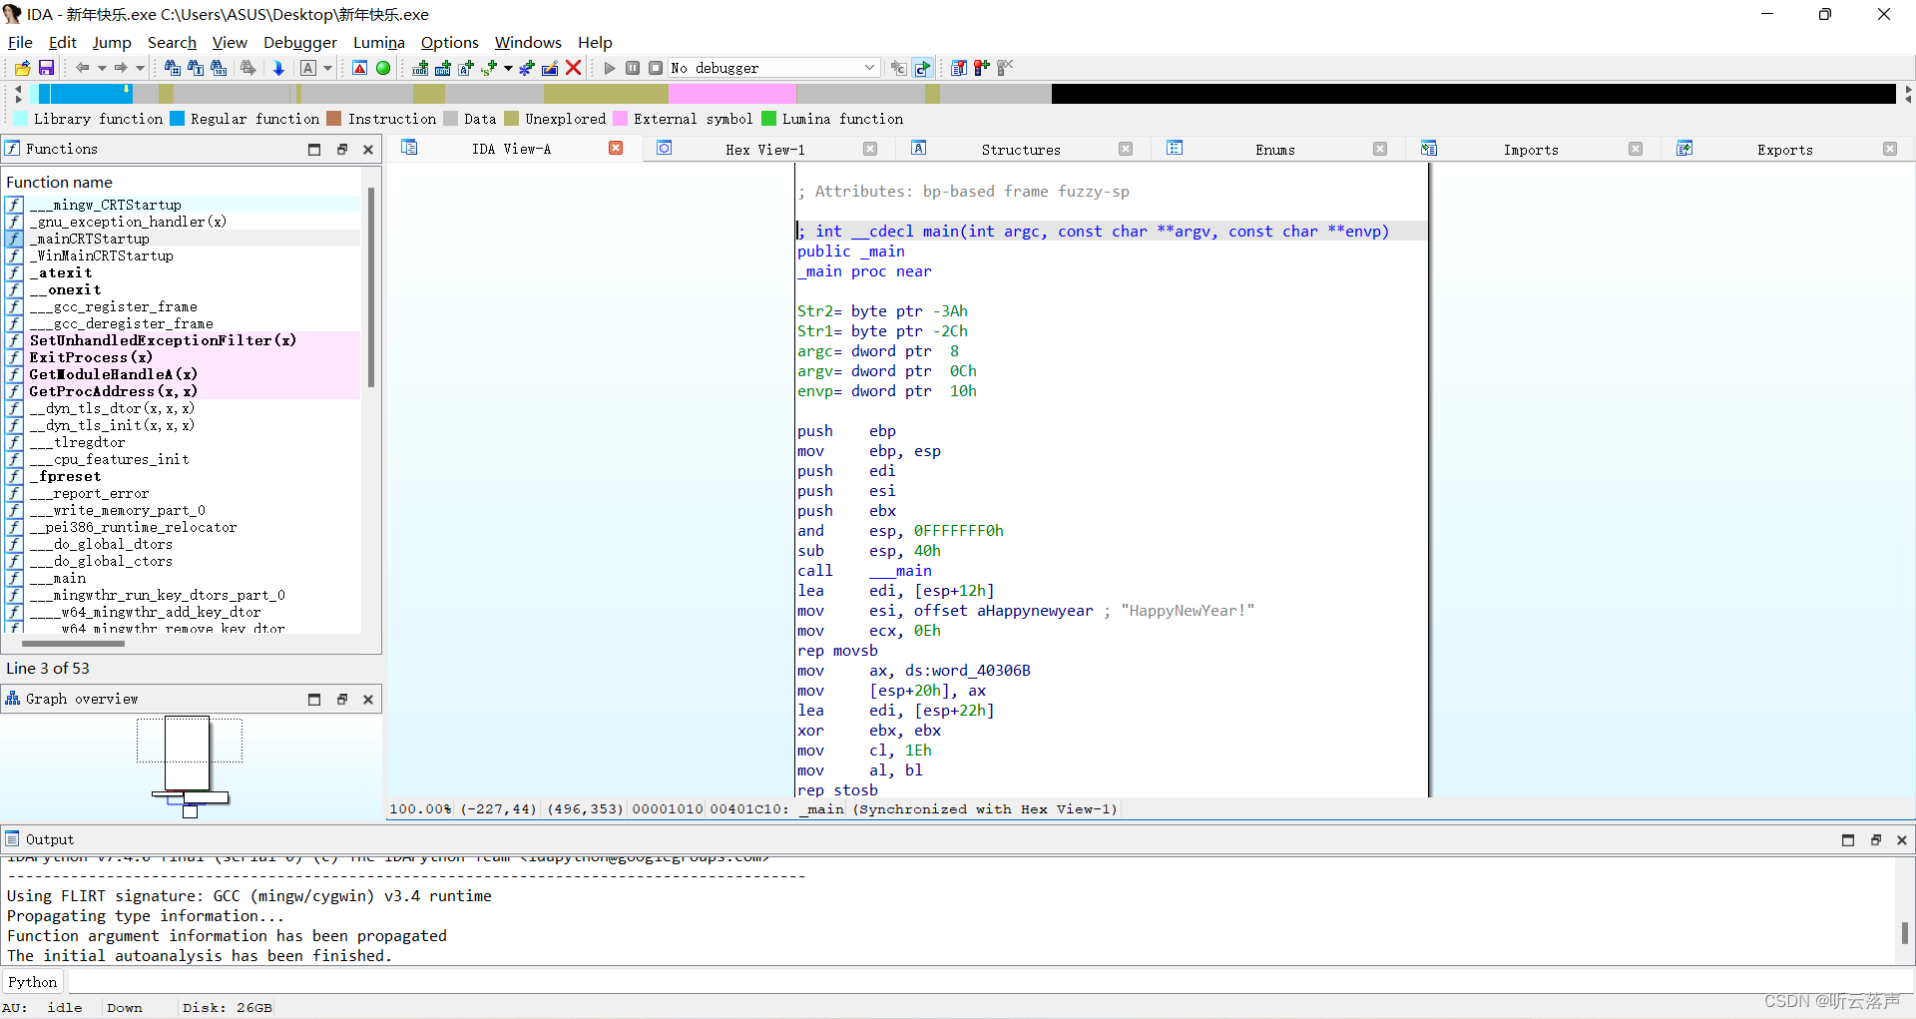Screen dimensions: 1916x1019
Task: Save the database via the save icon
Action: (46, 67)
